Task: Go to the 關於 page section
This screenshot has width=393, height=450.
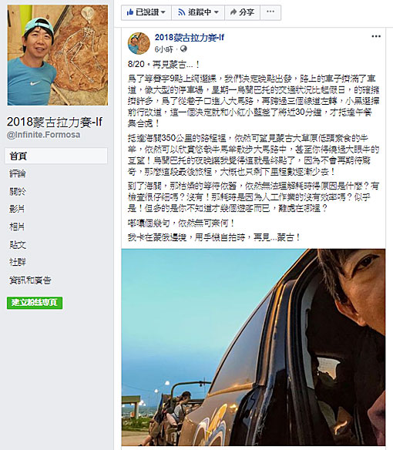Action: tap(18, 191)
